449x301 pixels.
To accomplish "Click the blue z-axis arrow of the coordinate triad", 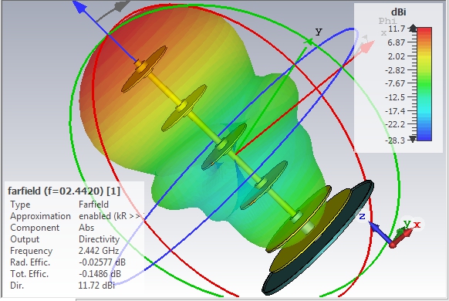I will coord(380,232).
